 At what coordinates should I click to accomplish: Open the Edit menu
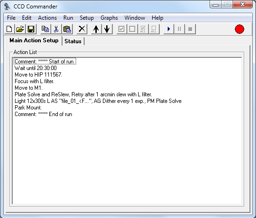pos(27,18)
